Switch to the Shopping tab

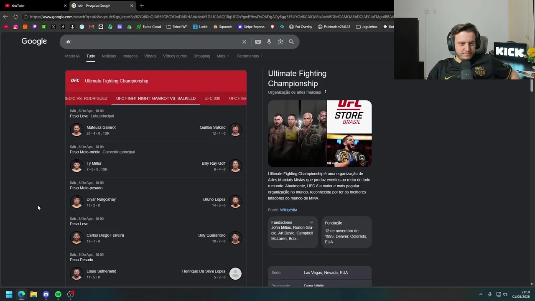coord(202,56)
